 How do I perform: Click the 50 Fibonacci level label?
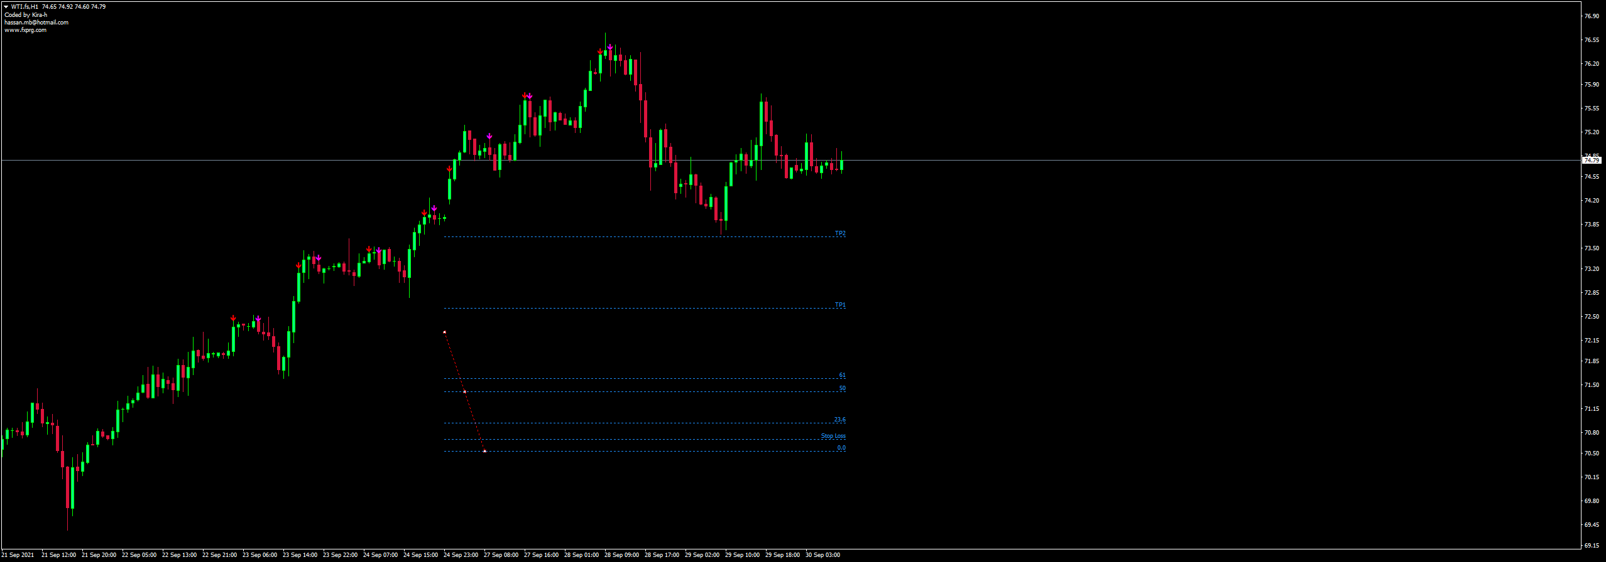[843, 388]
